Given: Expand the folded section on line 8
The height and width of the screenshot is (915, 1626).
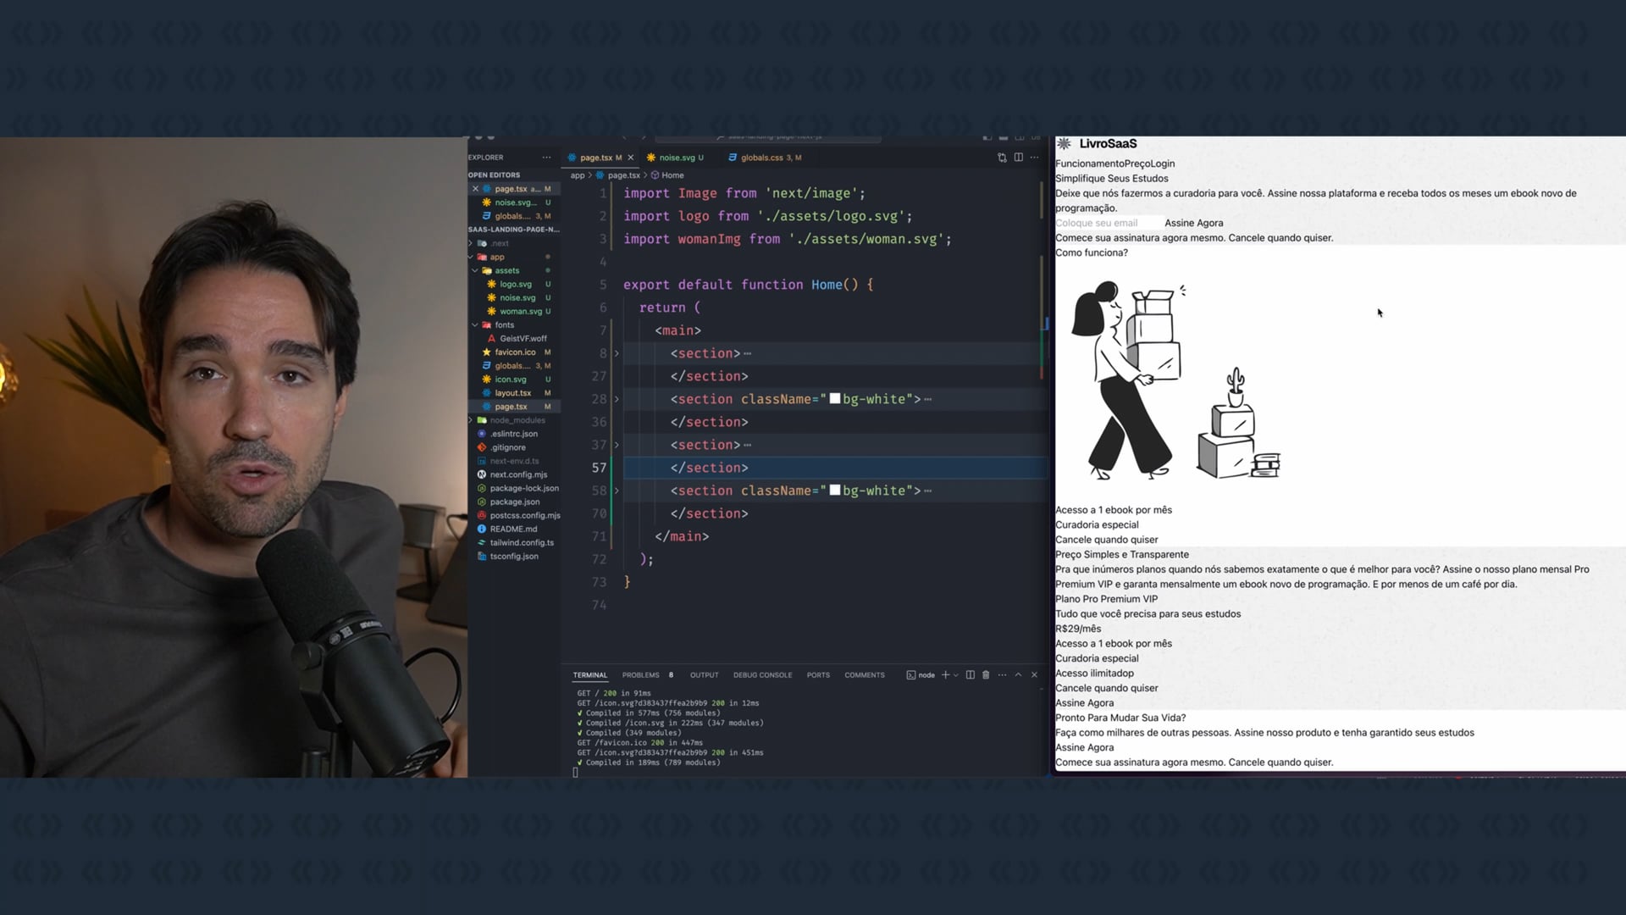Looking at the screenshot, I should (617, 353).
